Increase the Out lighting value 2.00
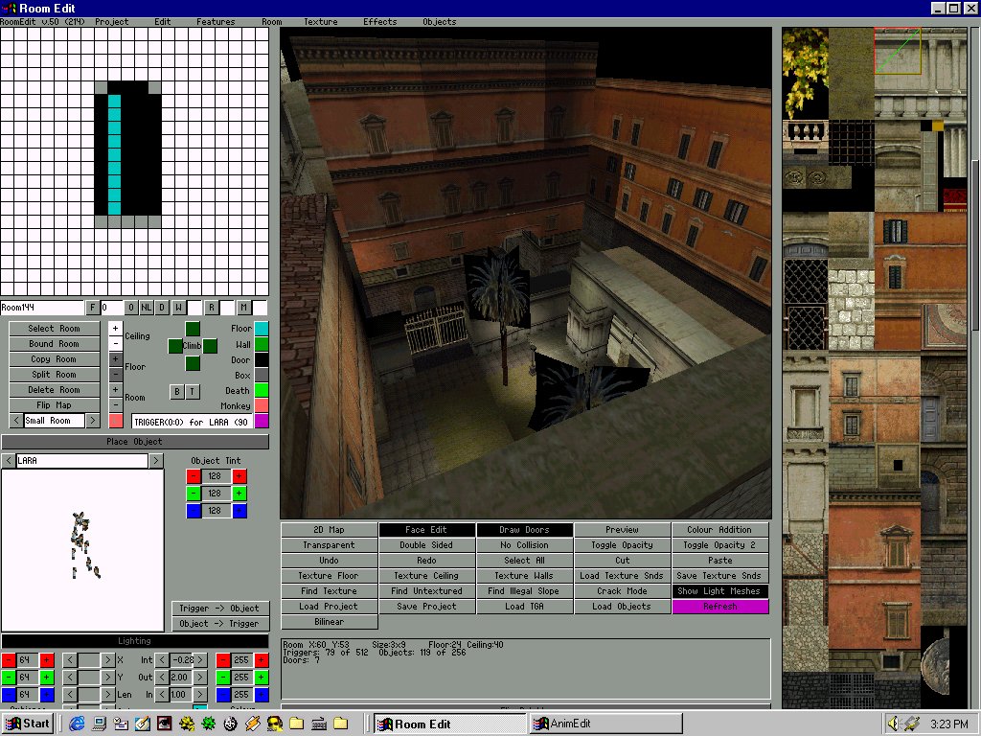The height and width of the screenshot is (736, 981). pyautogui.click(x=201, y=678)
